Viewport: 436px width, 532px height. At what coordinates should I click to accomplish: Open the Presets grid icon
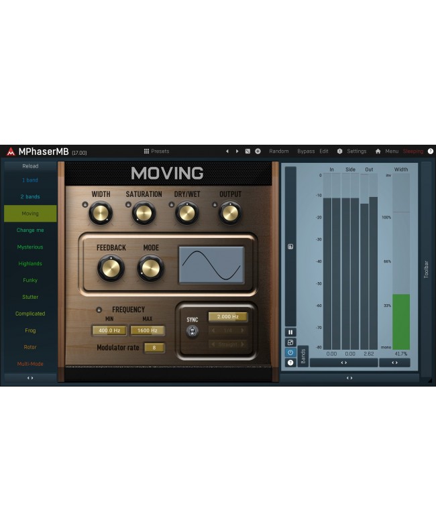click(x=146, y=151)
